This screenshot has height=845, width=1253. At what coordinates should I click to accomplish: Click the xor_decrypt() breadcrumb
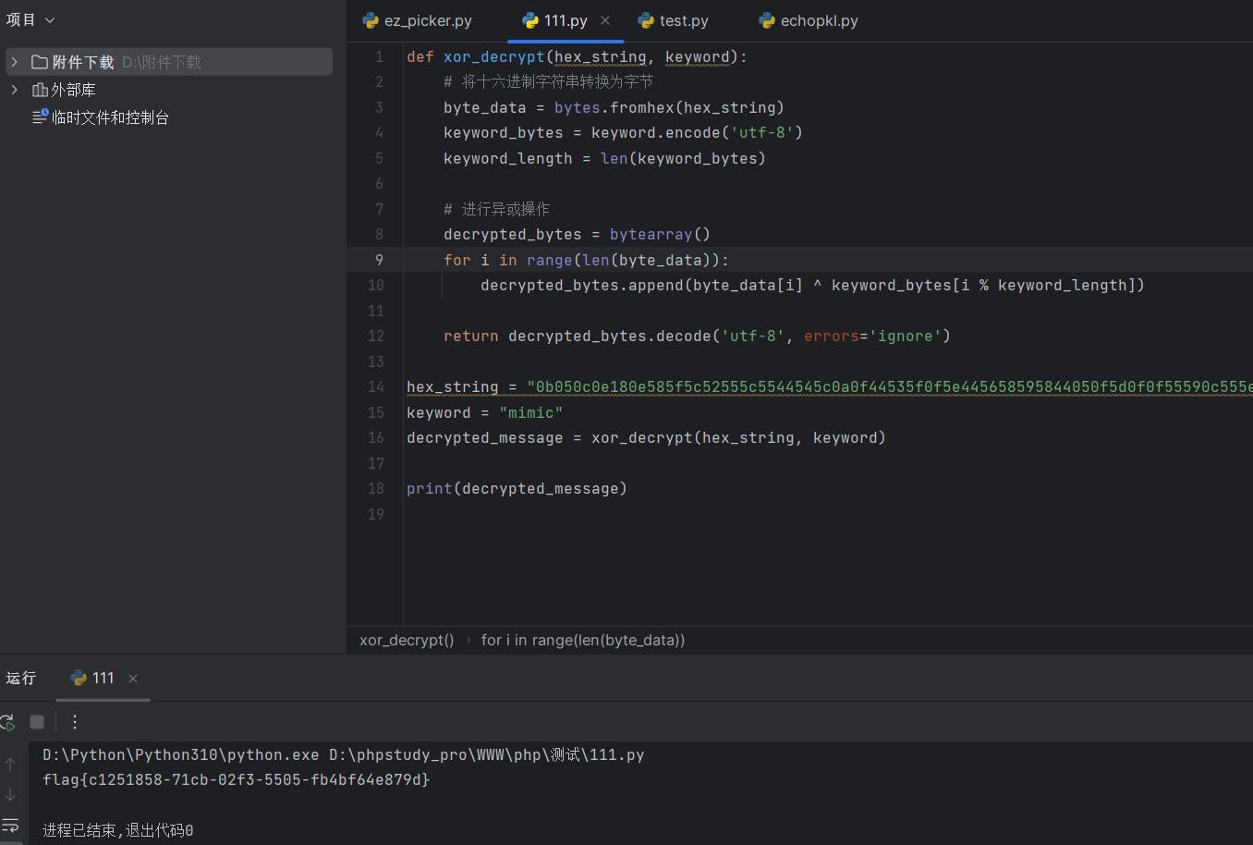pyautogui.click(x=407, y=640)
